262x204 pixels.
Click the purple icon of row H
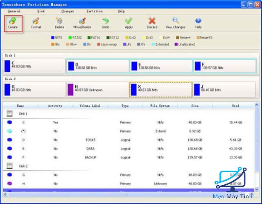[x=9, y=184]
